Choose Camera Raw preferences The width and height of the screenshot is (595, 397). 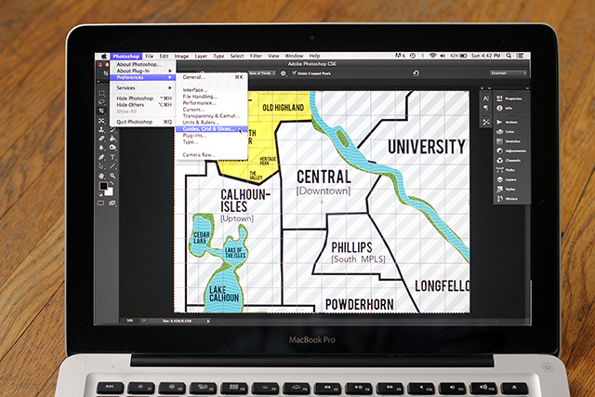tap(212, 155)
